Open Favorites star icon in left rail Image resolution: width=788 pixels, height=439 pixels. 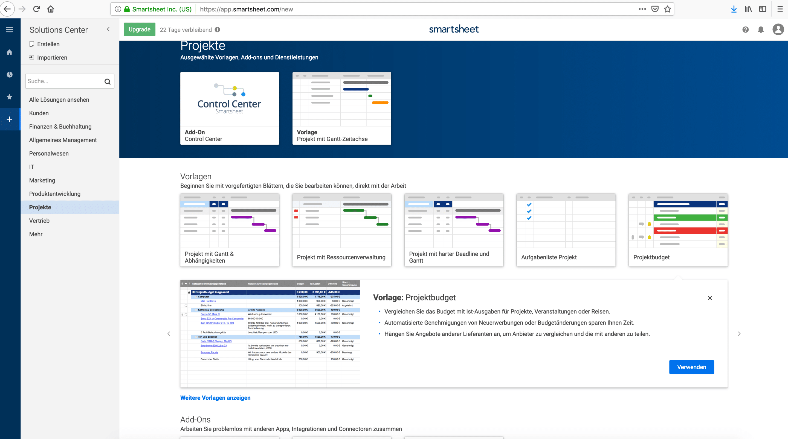click(x=10, y=97)
